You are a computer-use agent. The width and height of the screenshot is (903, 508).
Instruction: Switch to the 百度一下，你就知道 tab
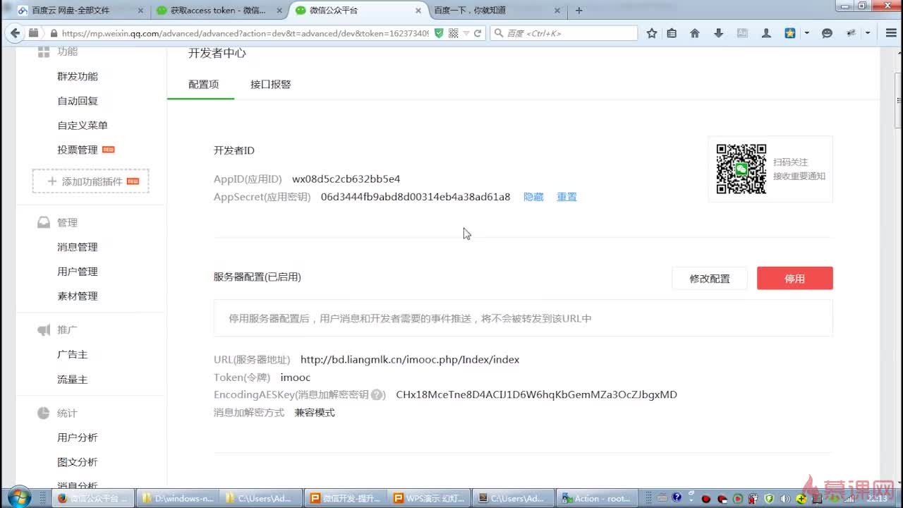[497, 11]
